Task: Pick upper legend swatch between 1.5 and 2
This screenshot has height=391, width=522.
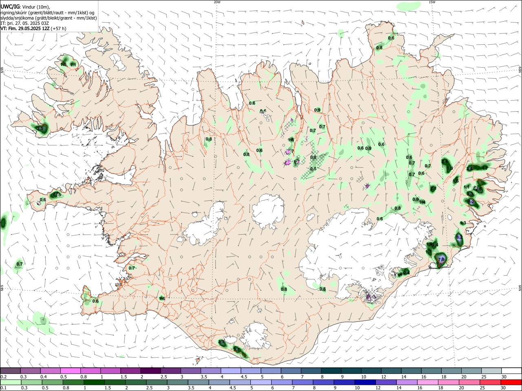Action: click(x=130, y=371)
